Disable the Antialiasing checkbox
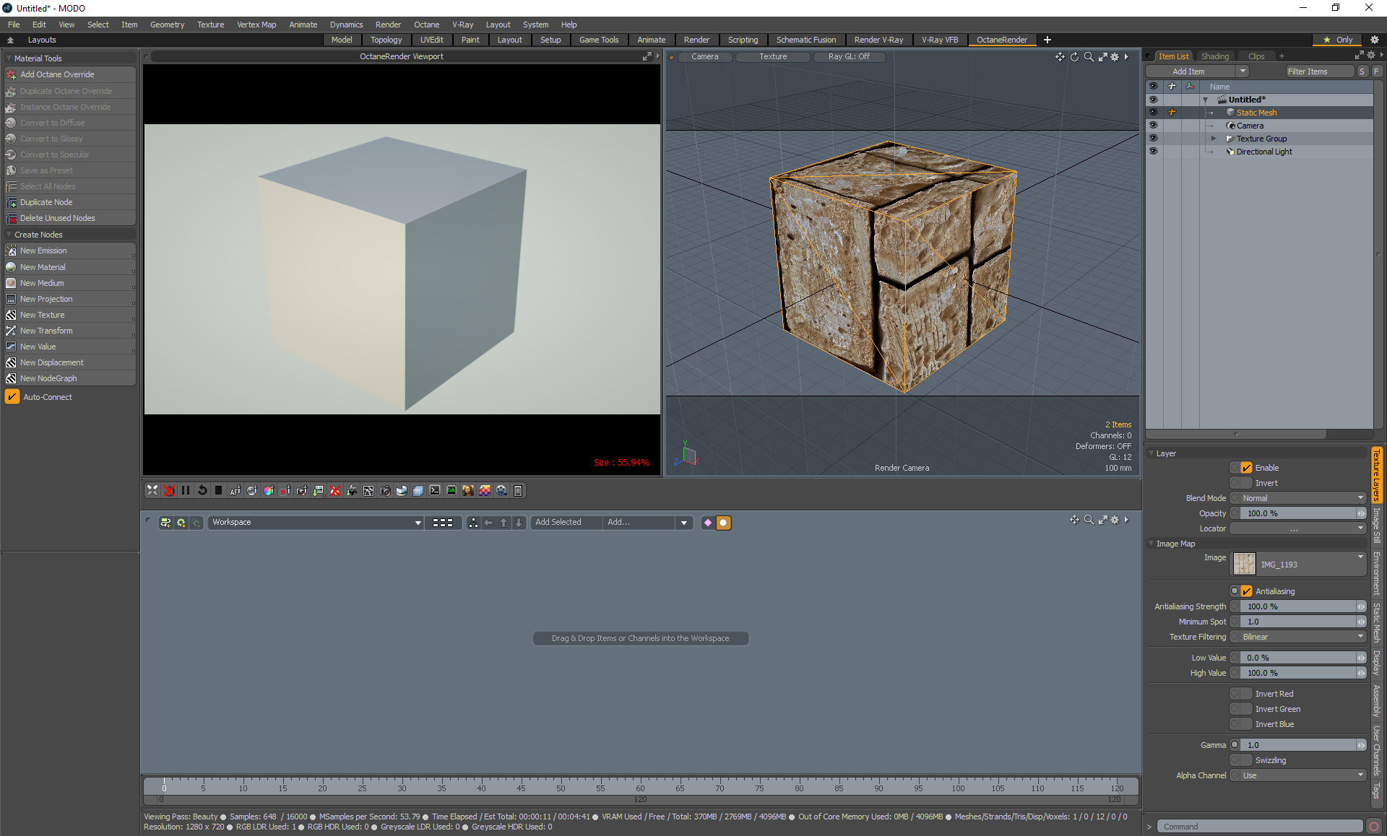This screenshot has width=1387, height=836. tap(1246, 591)
